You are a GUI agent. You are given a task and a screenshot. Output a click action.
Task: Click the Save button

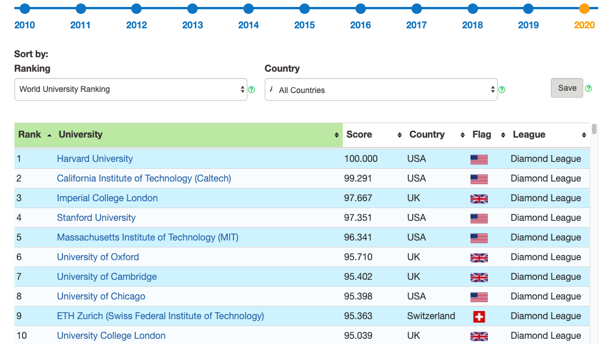pos(567,88)
